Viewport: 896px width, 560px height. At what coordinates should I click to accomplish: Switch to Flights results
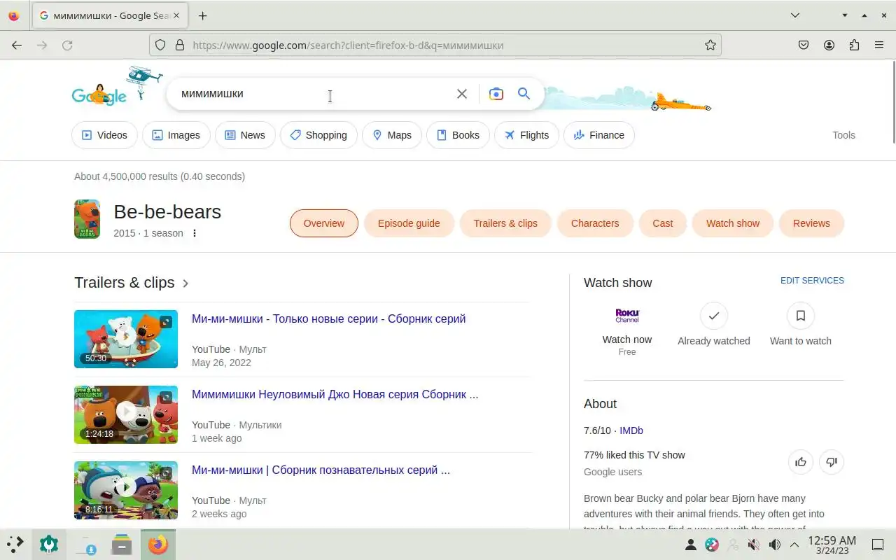click(x=526, y=135)
